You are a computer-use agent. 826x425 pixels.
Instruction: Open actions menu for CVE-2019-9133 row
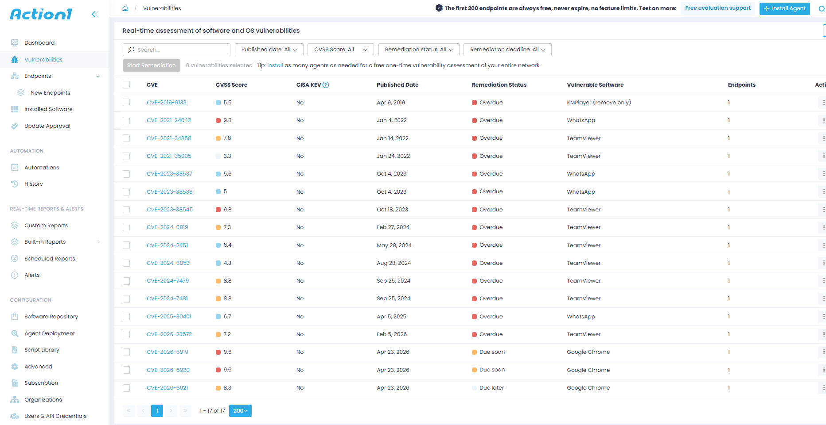[823, 103]
